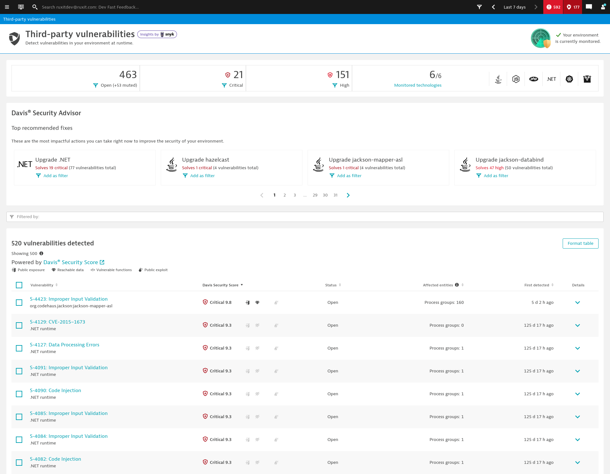Viewport: 610px width, 474px height.
Task: Go to recommended fixes page 31
Action: [x=335, y=195]
